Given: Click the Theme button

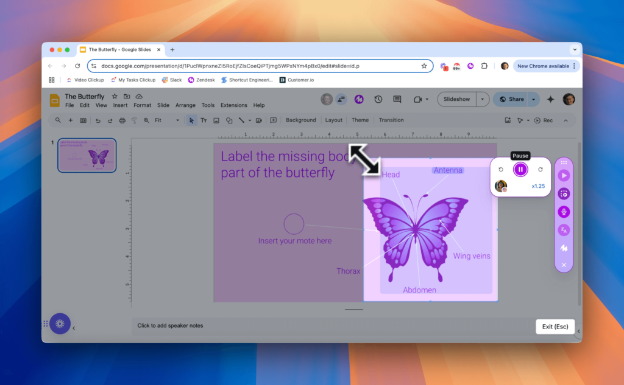Looking at the screenshot, I should pos(360,120).
